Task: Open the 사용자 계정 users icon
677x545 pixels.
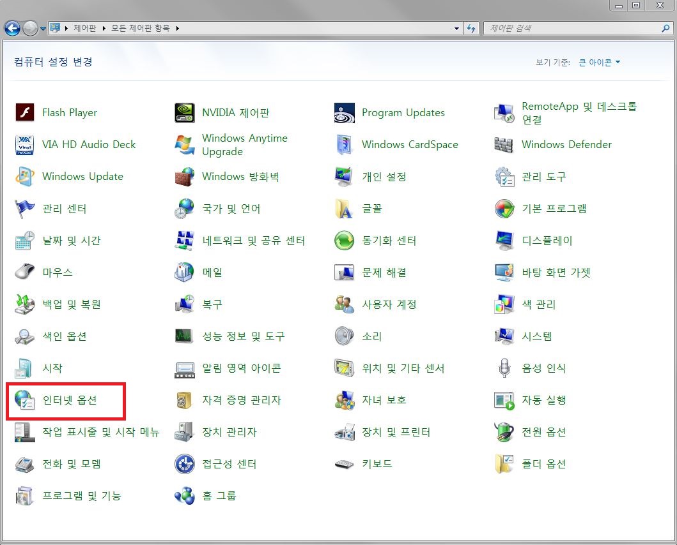Action: click(344, 304)
